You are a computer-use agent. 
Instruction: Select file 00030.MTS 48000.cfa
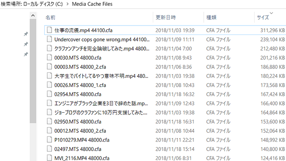(x=78, y=58)
